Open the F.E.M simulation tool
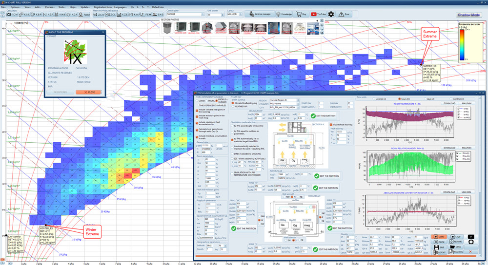Screen dimensions: 488x265 [146, 15]
